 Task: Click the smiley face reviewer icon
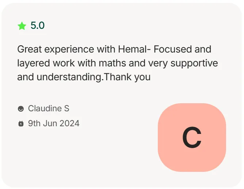[21, 109]
